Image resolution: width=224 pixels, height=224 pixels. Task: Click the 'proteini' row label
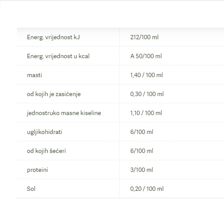coord(37,170)
